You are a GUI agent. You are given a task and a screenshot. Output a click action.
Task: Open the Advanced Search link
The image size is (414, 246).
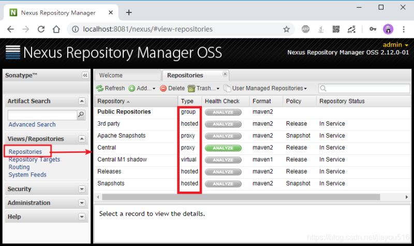pos(32,124)
